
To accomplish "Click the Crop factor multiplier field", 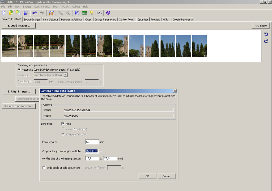I will (92, 151).
